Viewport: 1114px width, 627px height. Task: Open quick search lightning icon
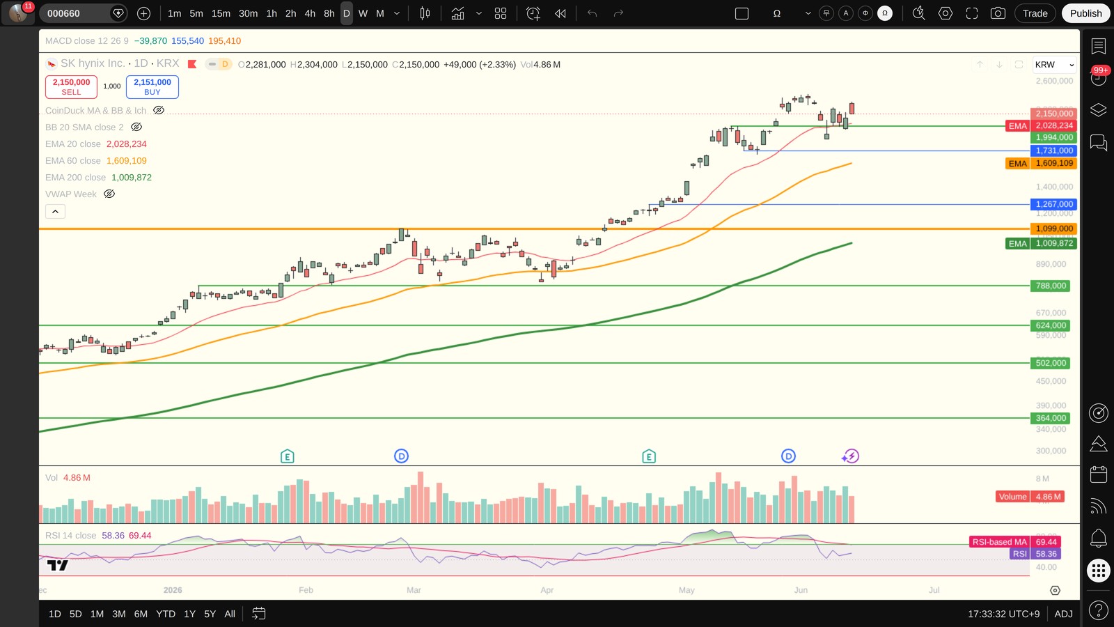[918, 13]
